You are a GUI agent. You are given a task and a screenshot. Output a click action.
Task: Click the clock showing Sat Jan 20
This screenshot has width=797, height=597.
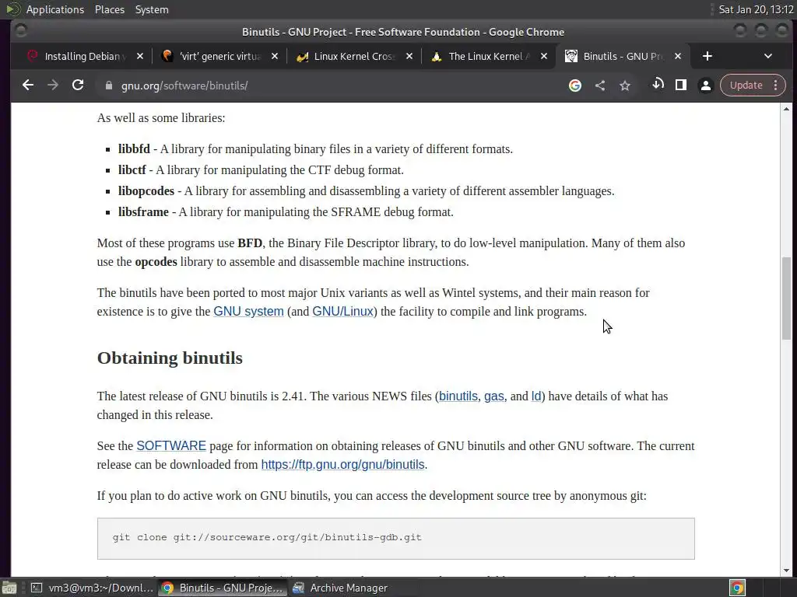tap(755, 9)
